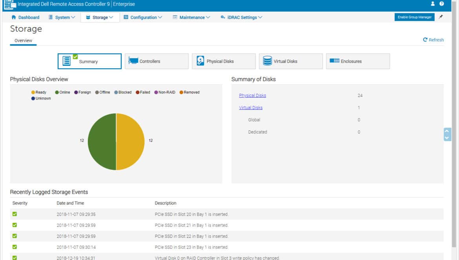Open the user account icon
Viewport: 459px width, 260px height.
click(x=433, y=4)
